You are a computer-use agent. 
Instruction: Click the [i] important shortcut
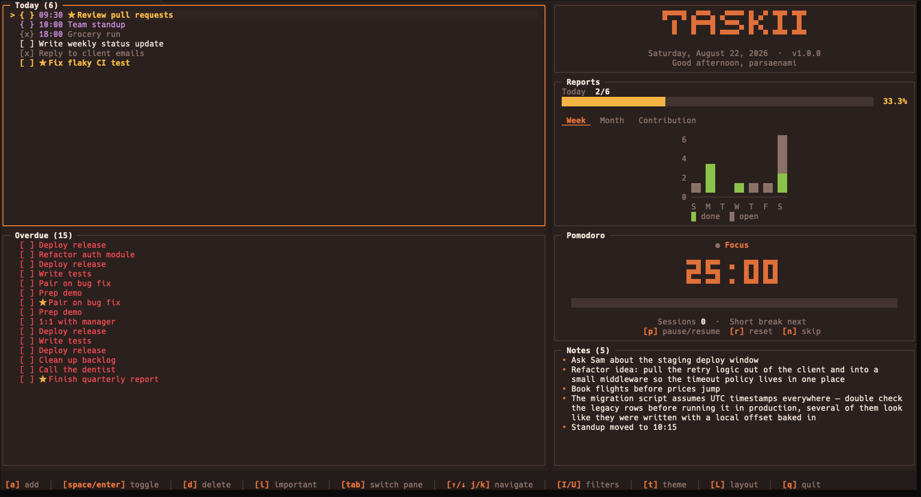(x=286, y=485)
